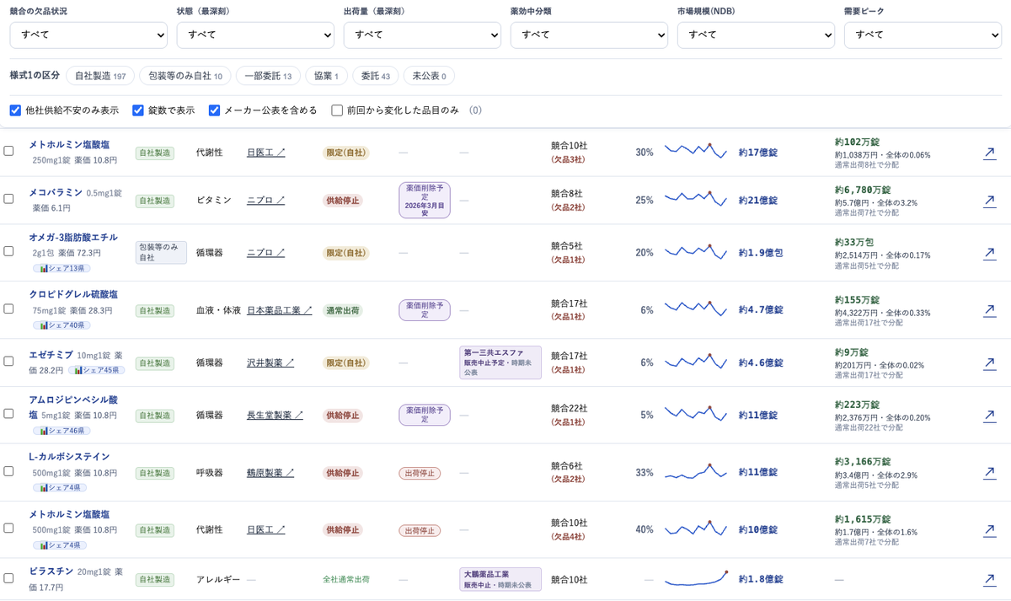The width and height of the screenshot is (1011, 601).
Task: Open 競合の欠品状況 dropdown
Action: pos(88,35)
